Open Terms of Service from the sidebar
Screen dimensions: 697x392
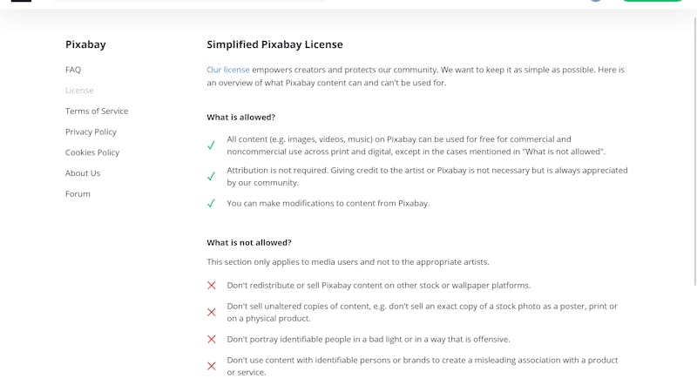pos(97,112)
